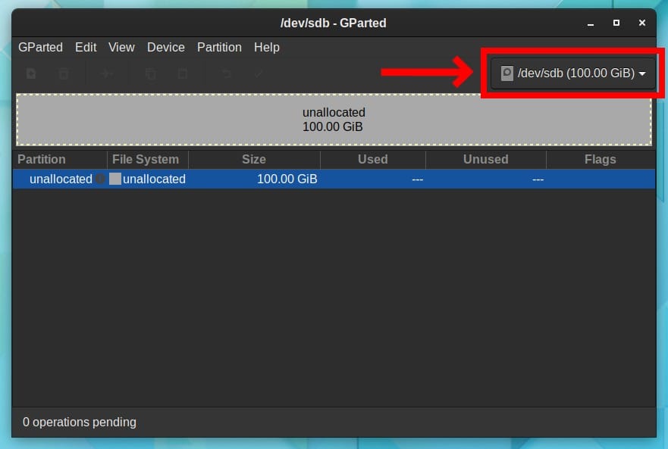Select the unallocated partition name in row
This screenshot has height=449, width=668.
pyautogui.click(x=61, y=179)
